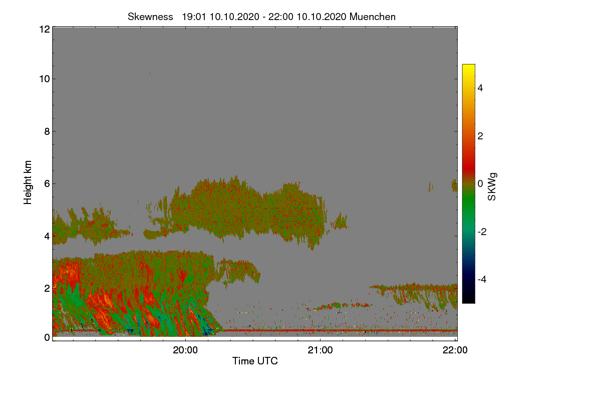Click the yellow top of the colorbar
The image size is (601, 401).
tap(468, 68)
